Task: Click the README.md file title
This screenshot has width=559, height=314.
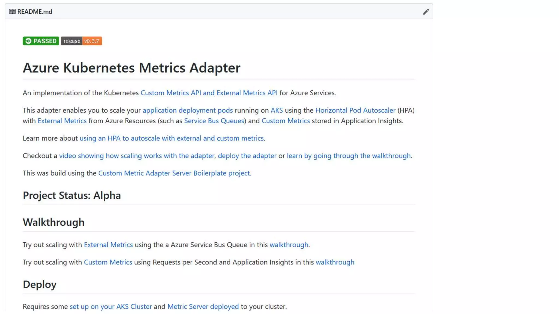Action: click(35, 12)
